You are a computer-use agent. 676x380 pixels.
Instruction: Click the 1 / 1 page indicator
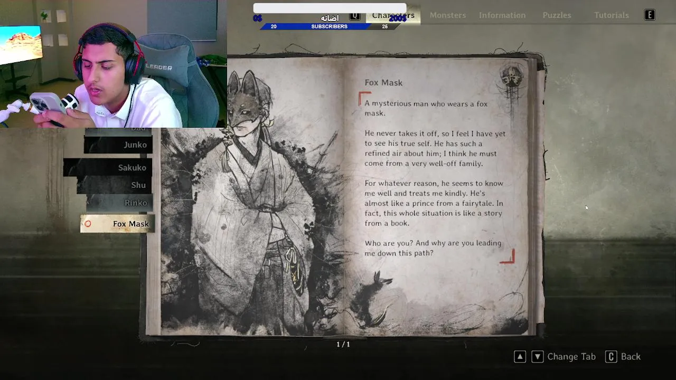tap(343, 344)
